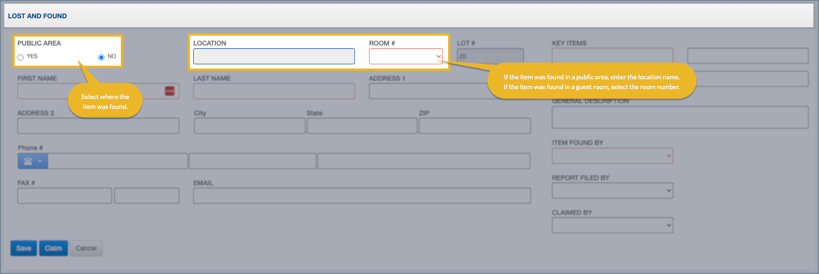The height and width of the screenshot is (274, 819).
Task: Click the red icon in First Name field
Action: click(169, 91)
